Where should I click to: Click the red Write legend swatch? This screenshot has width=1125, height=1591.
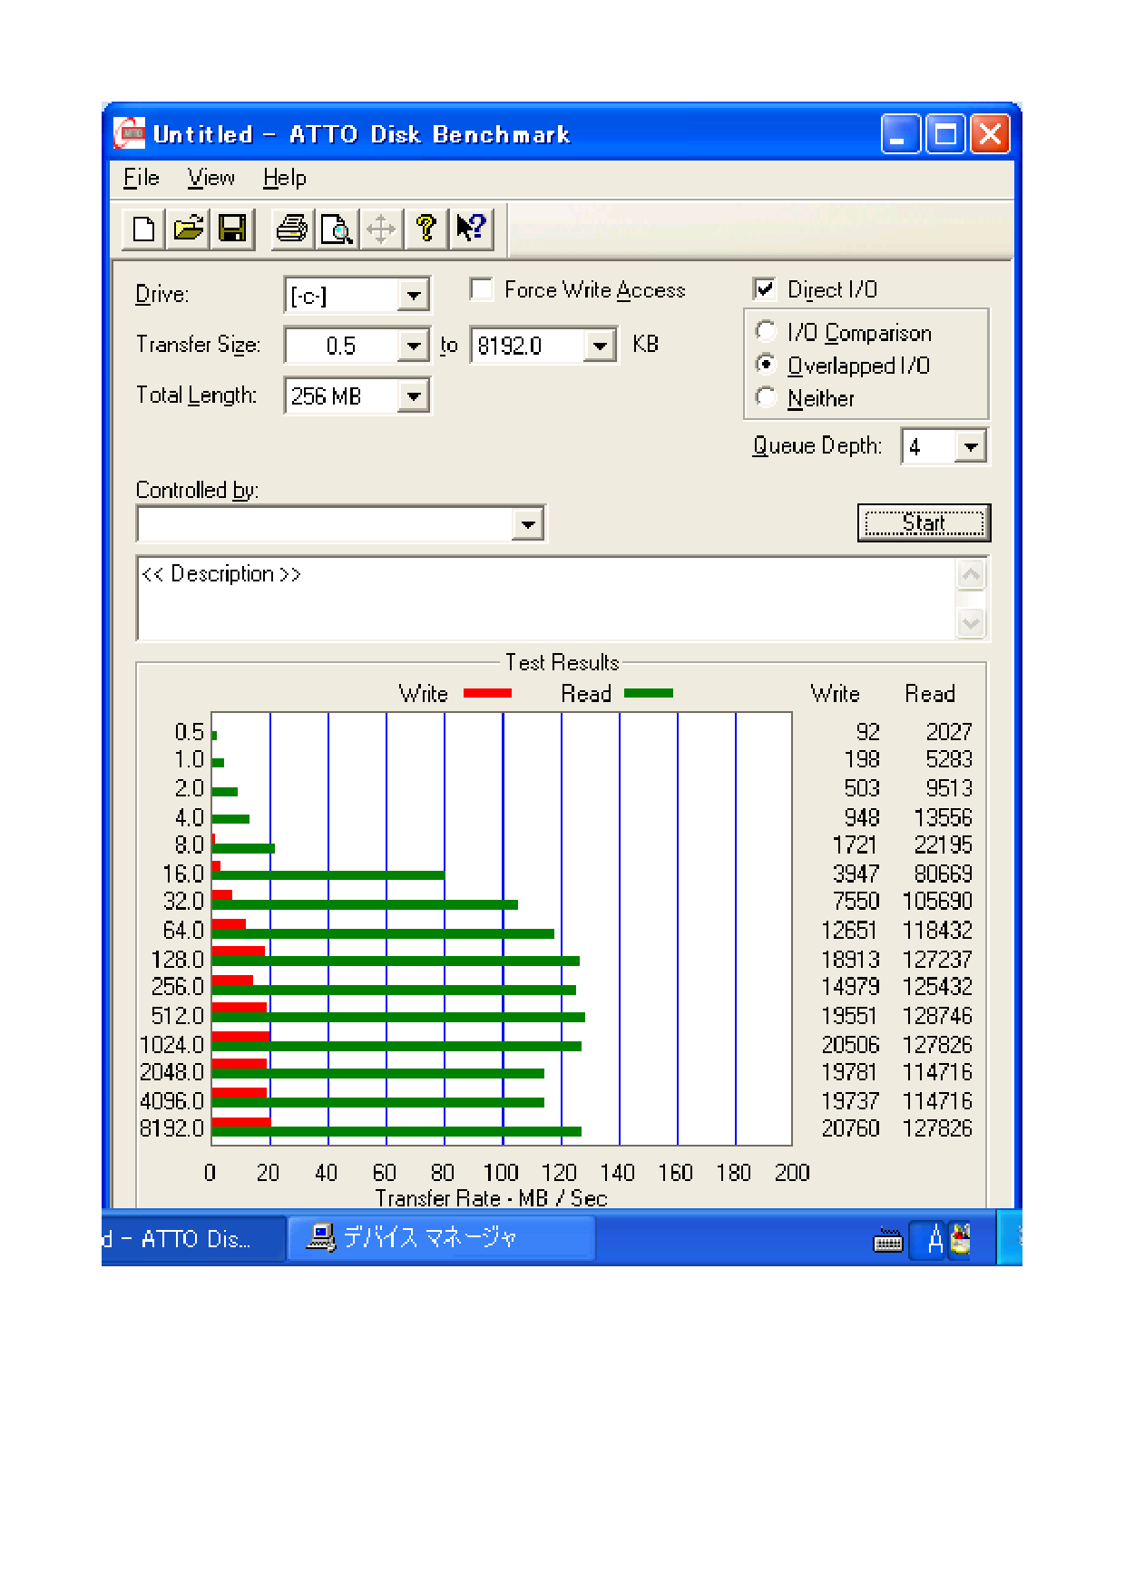point(487,693)
